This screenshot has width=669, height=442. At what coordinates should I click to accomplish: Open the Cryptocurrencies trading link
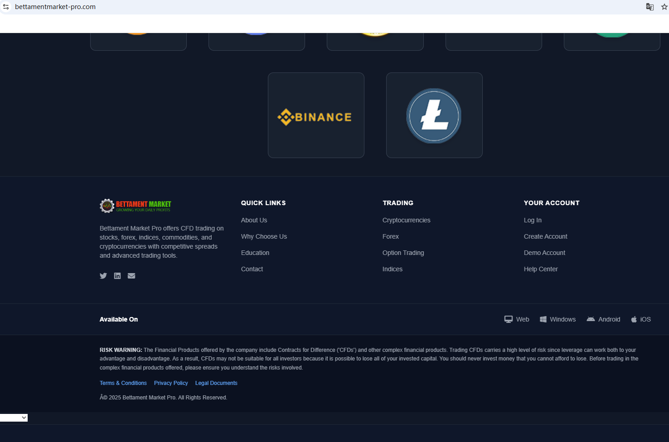[x=407, y=220]
